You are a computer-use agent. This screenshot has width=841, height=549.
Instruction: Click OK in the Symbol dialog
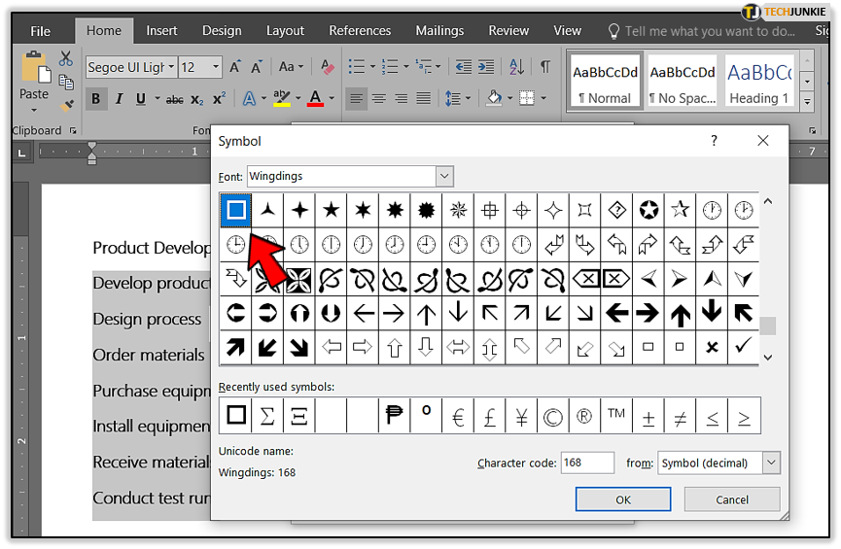coord(622,499)
